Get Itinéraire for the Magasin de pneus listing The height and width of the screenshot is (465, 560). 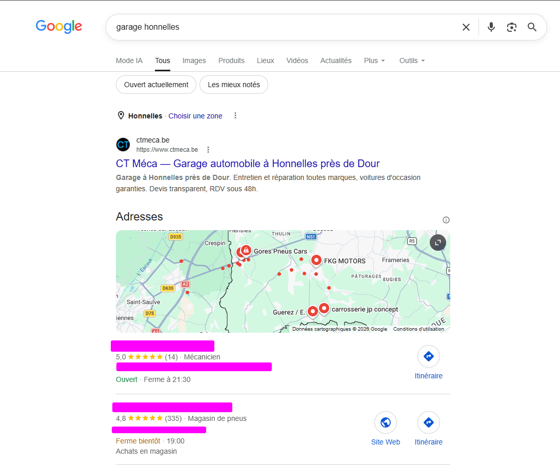coord(429,429)
